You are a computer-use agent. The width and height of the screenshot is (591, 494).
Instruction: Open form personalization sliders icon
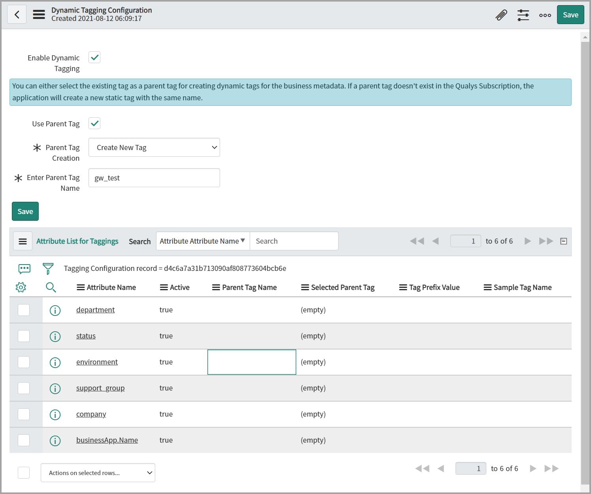(x=523, y=15)
